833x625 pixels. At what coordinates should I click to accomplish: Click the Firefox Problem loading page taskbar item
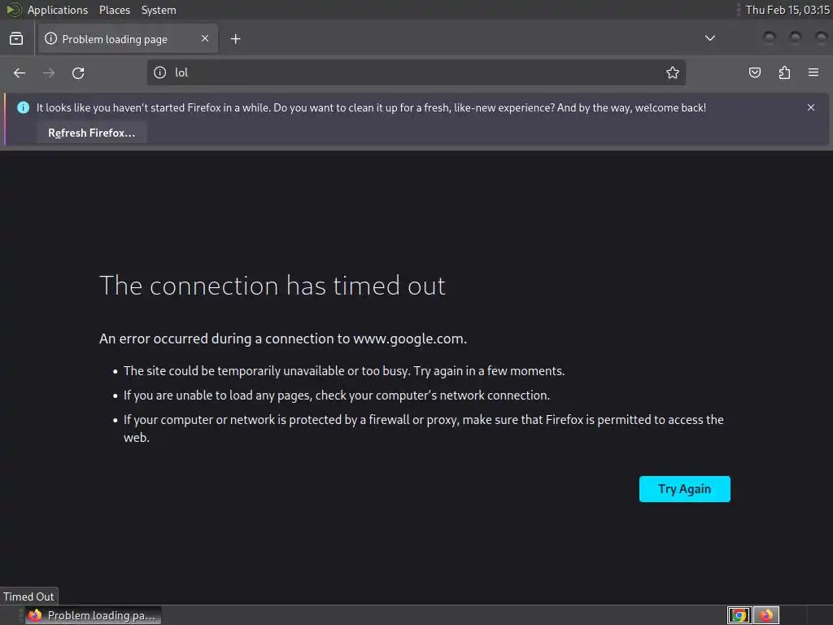pos(94,615)
